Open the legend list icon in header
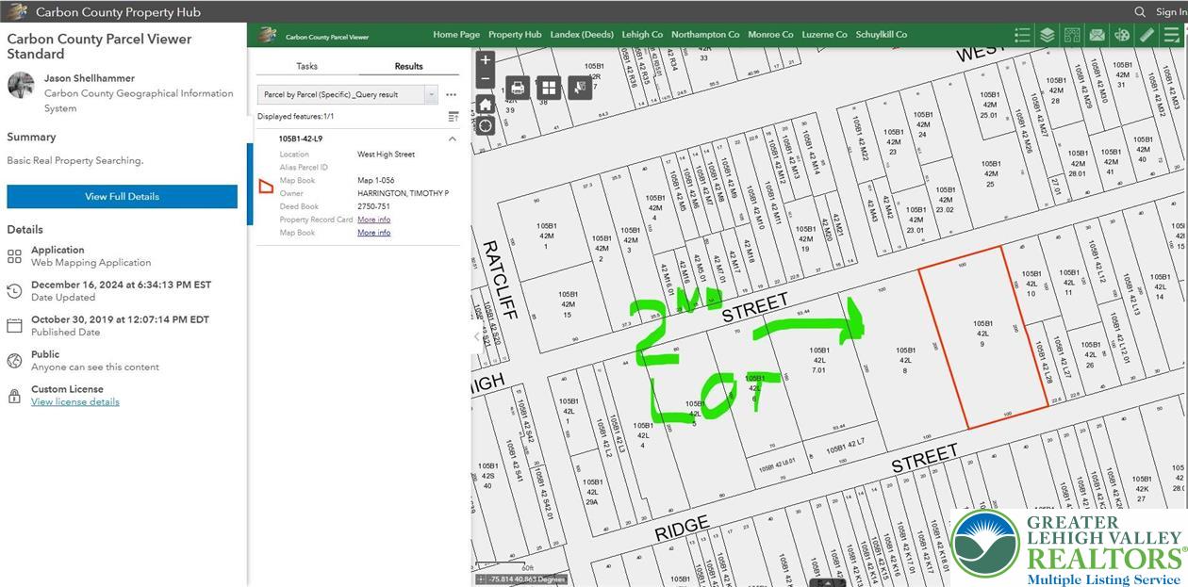The height and width of the screenshot is (587, 1188). (1022, 35)
